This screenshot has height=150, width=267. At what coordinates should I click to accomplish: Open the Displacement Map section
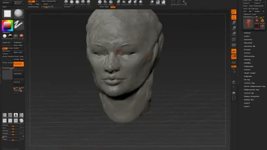point(251,90)
